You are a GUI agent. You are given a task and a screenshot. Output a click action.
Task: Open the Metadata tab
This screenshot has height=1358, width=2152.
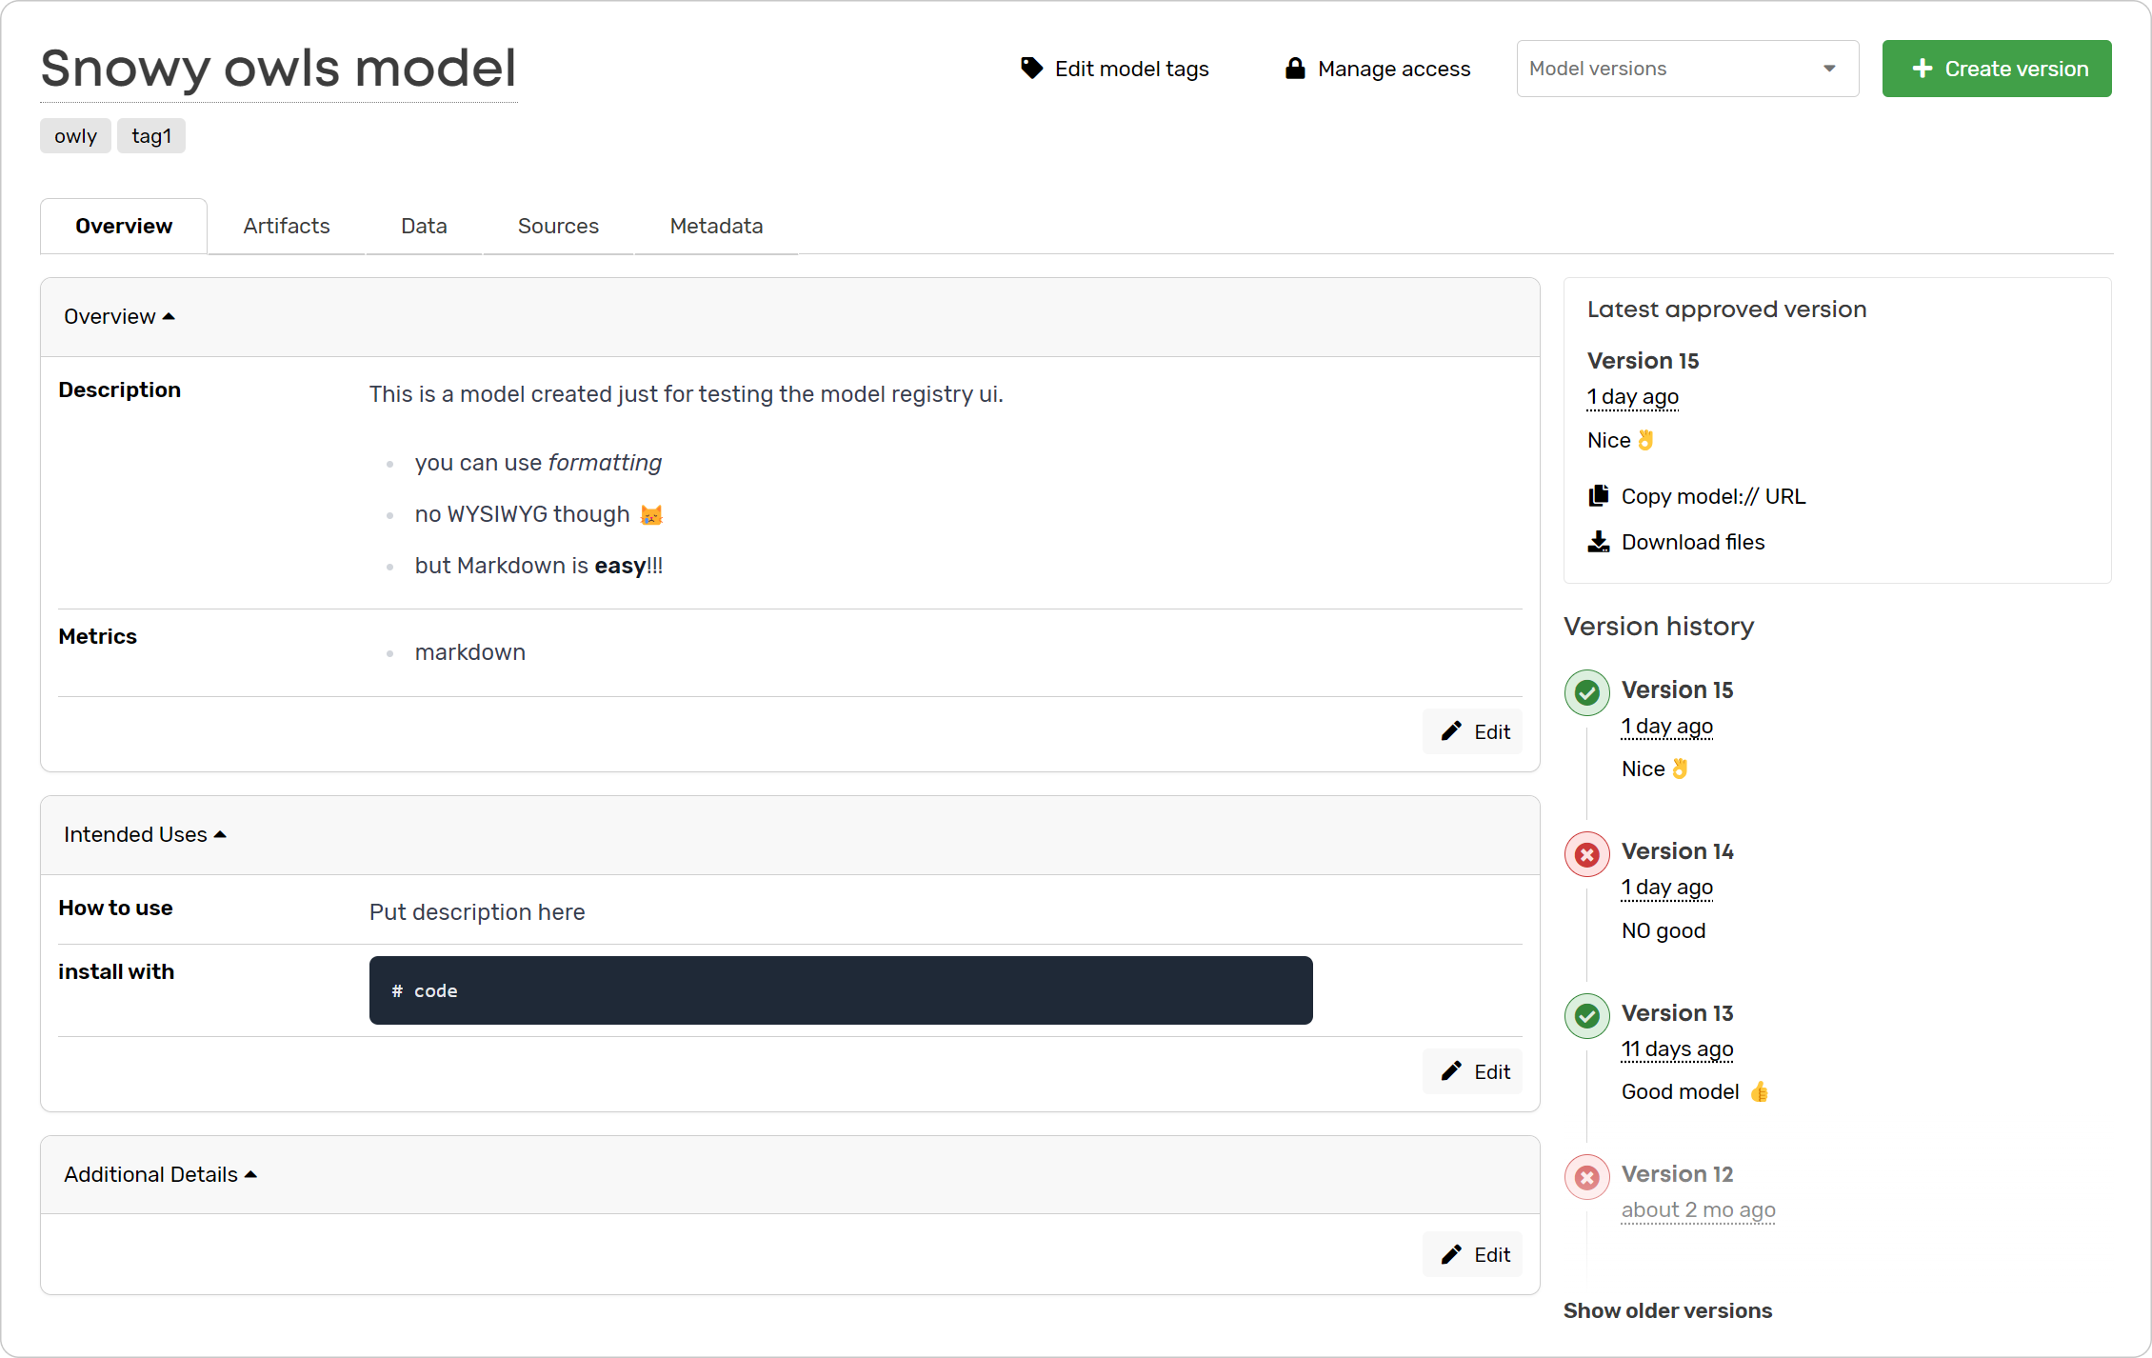[x=715, y=226]
